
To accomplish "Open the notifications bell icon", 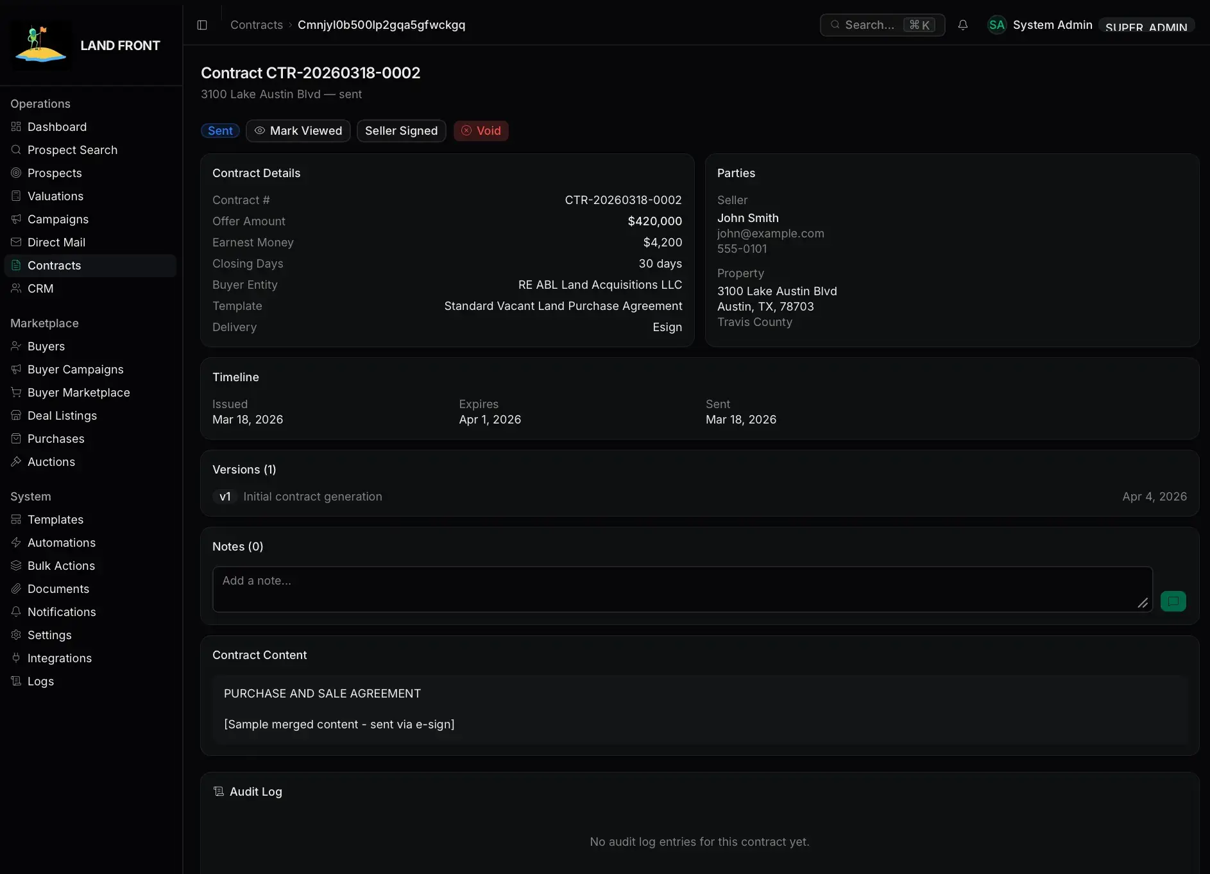I will click(x=963, y=25).
